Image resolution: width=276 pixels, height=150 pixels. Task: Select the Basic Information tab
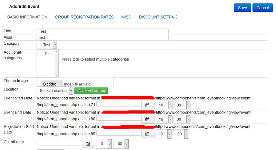27,17
